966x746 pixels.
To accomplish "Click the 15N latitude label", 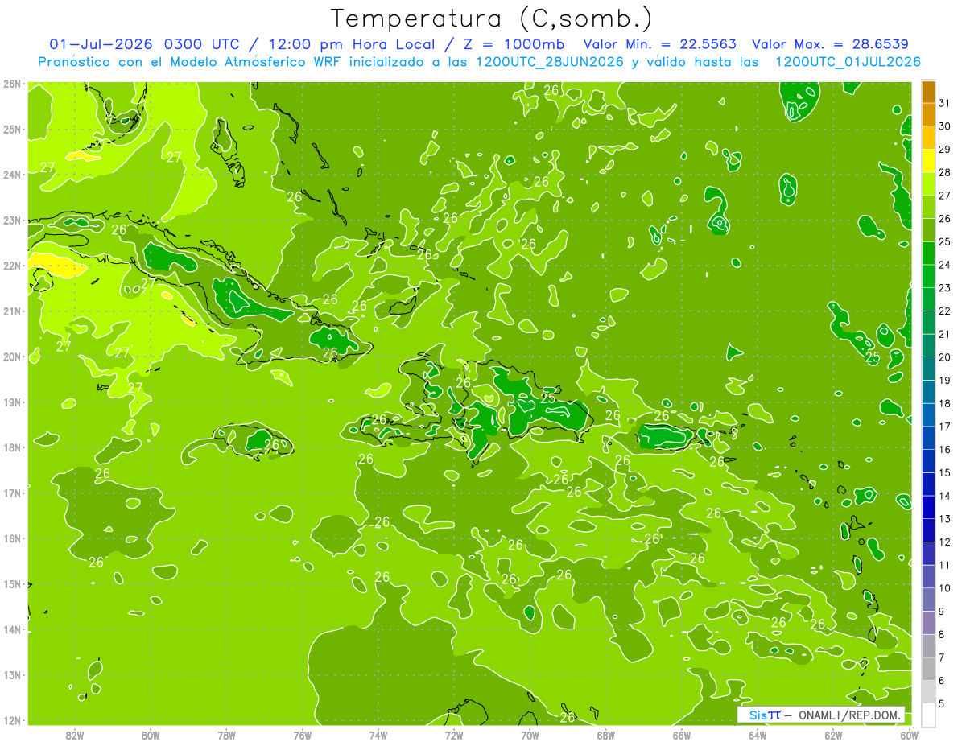I will click(12, 583).
